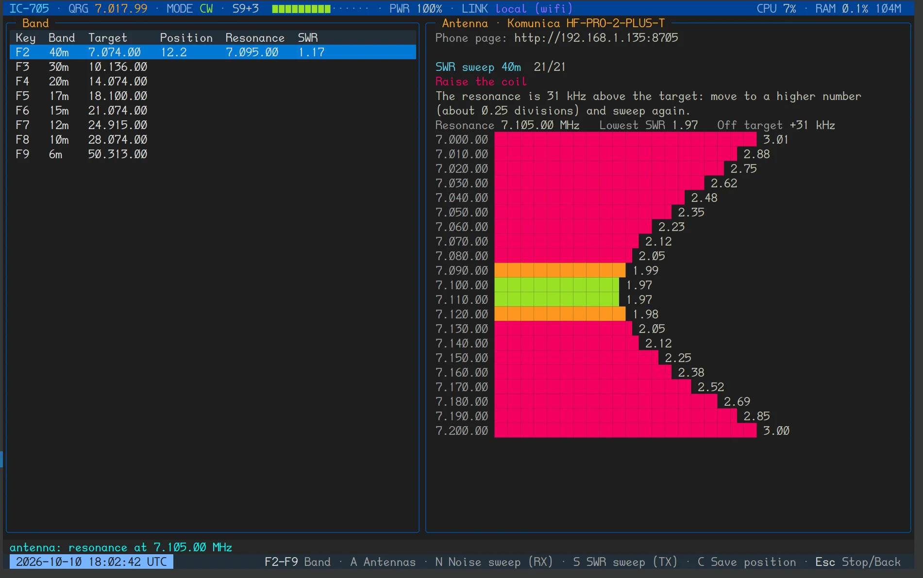923x578 pixels.
Task: Select the 10m band row (F8)
Action: pos(213,139)
